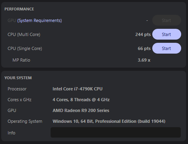
Task: Click the MP Ratio label
Action: tap(21, 60)
